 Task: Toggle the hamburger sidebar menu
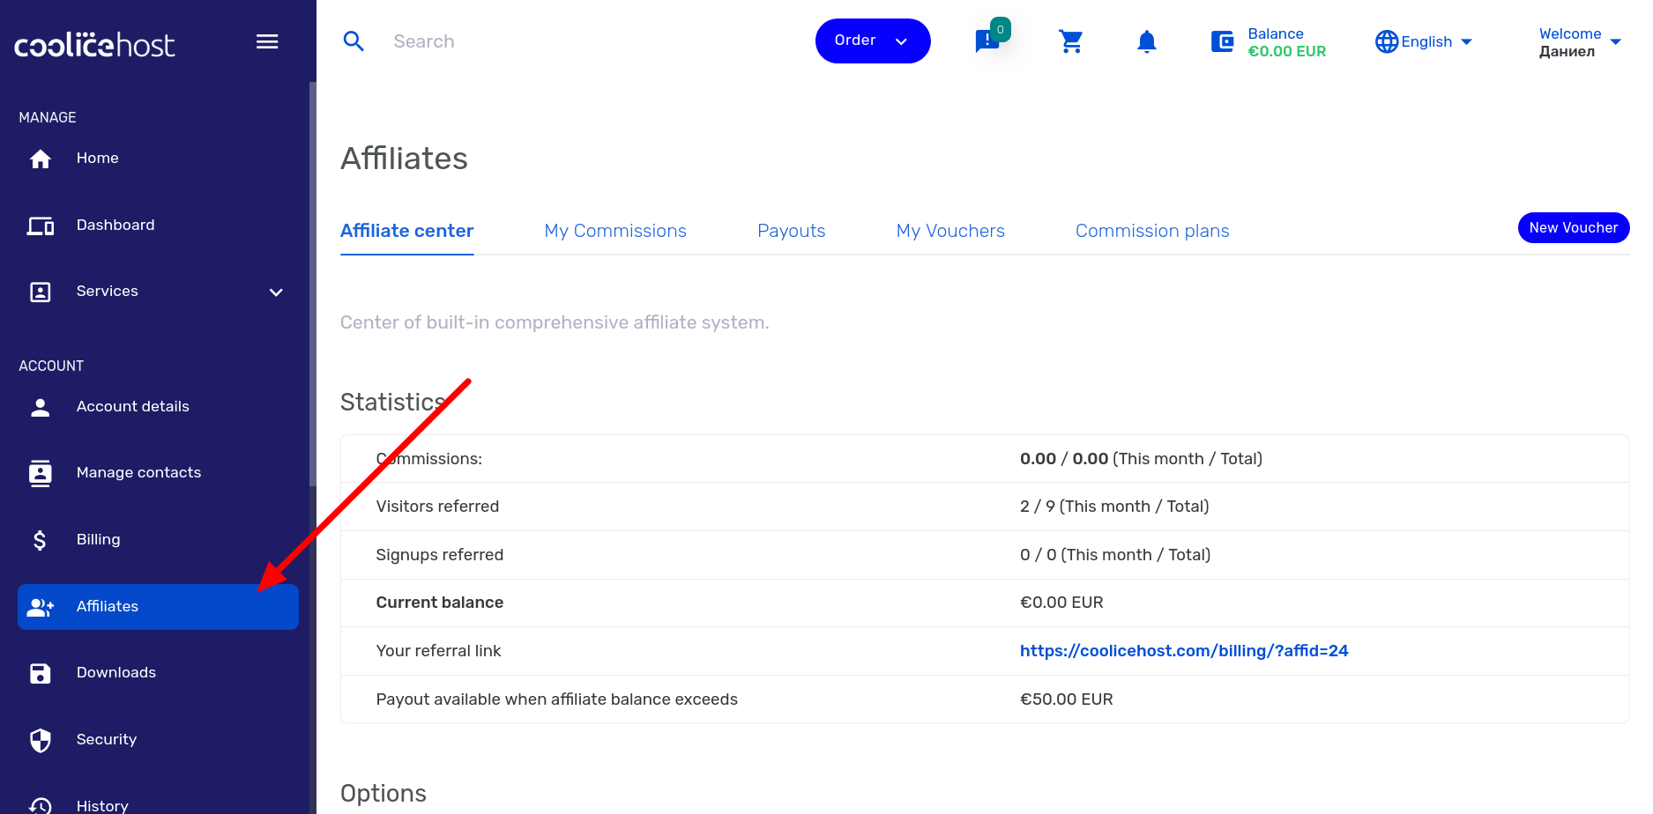[x=267, y=41]
